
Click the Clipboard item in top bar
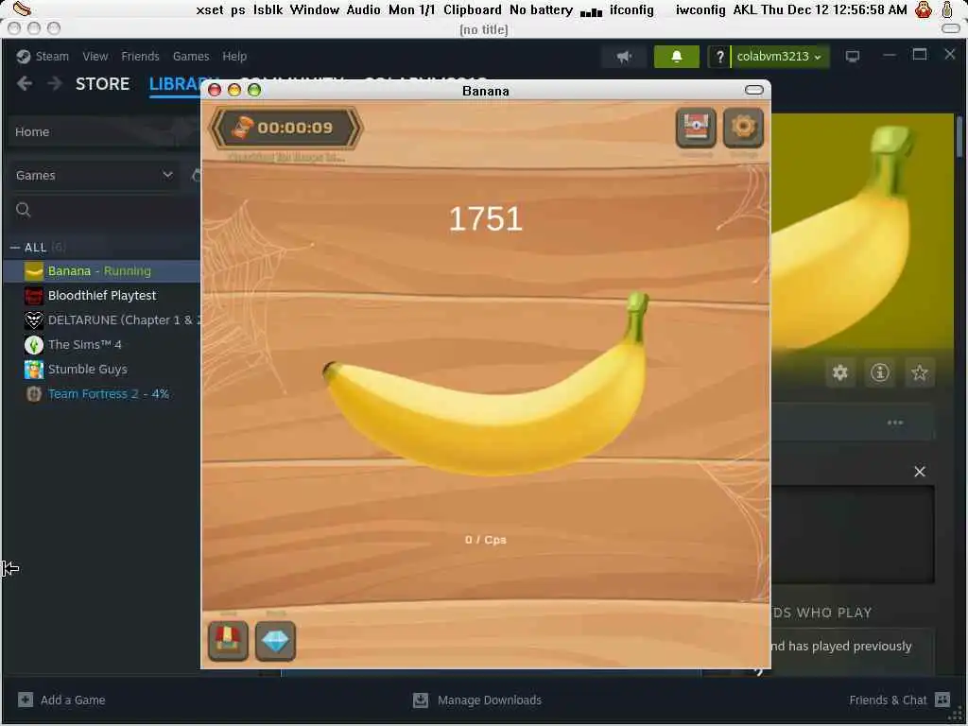click(x=473, y=9)
